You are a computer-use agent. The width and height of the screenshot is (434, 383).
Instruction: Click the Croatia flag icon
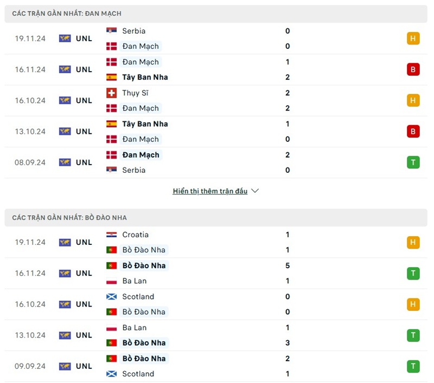click(x=111, y=235)
